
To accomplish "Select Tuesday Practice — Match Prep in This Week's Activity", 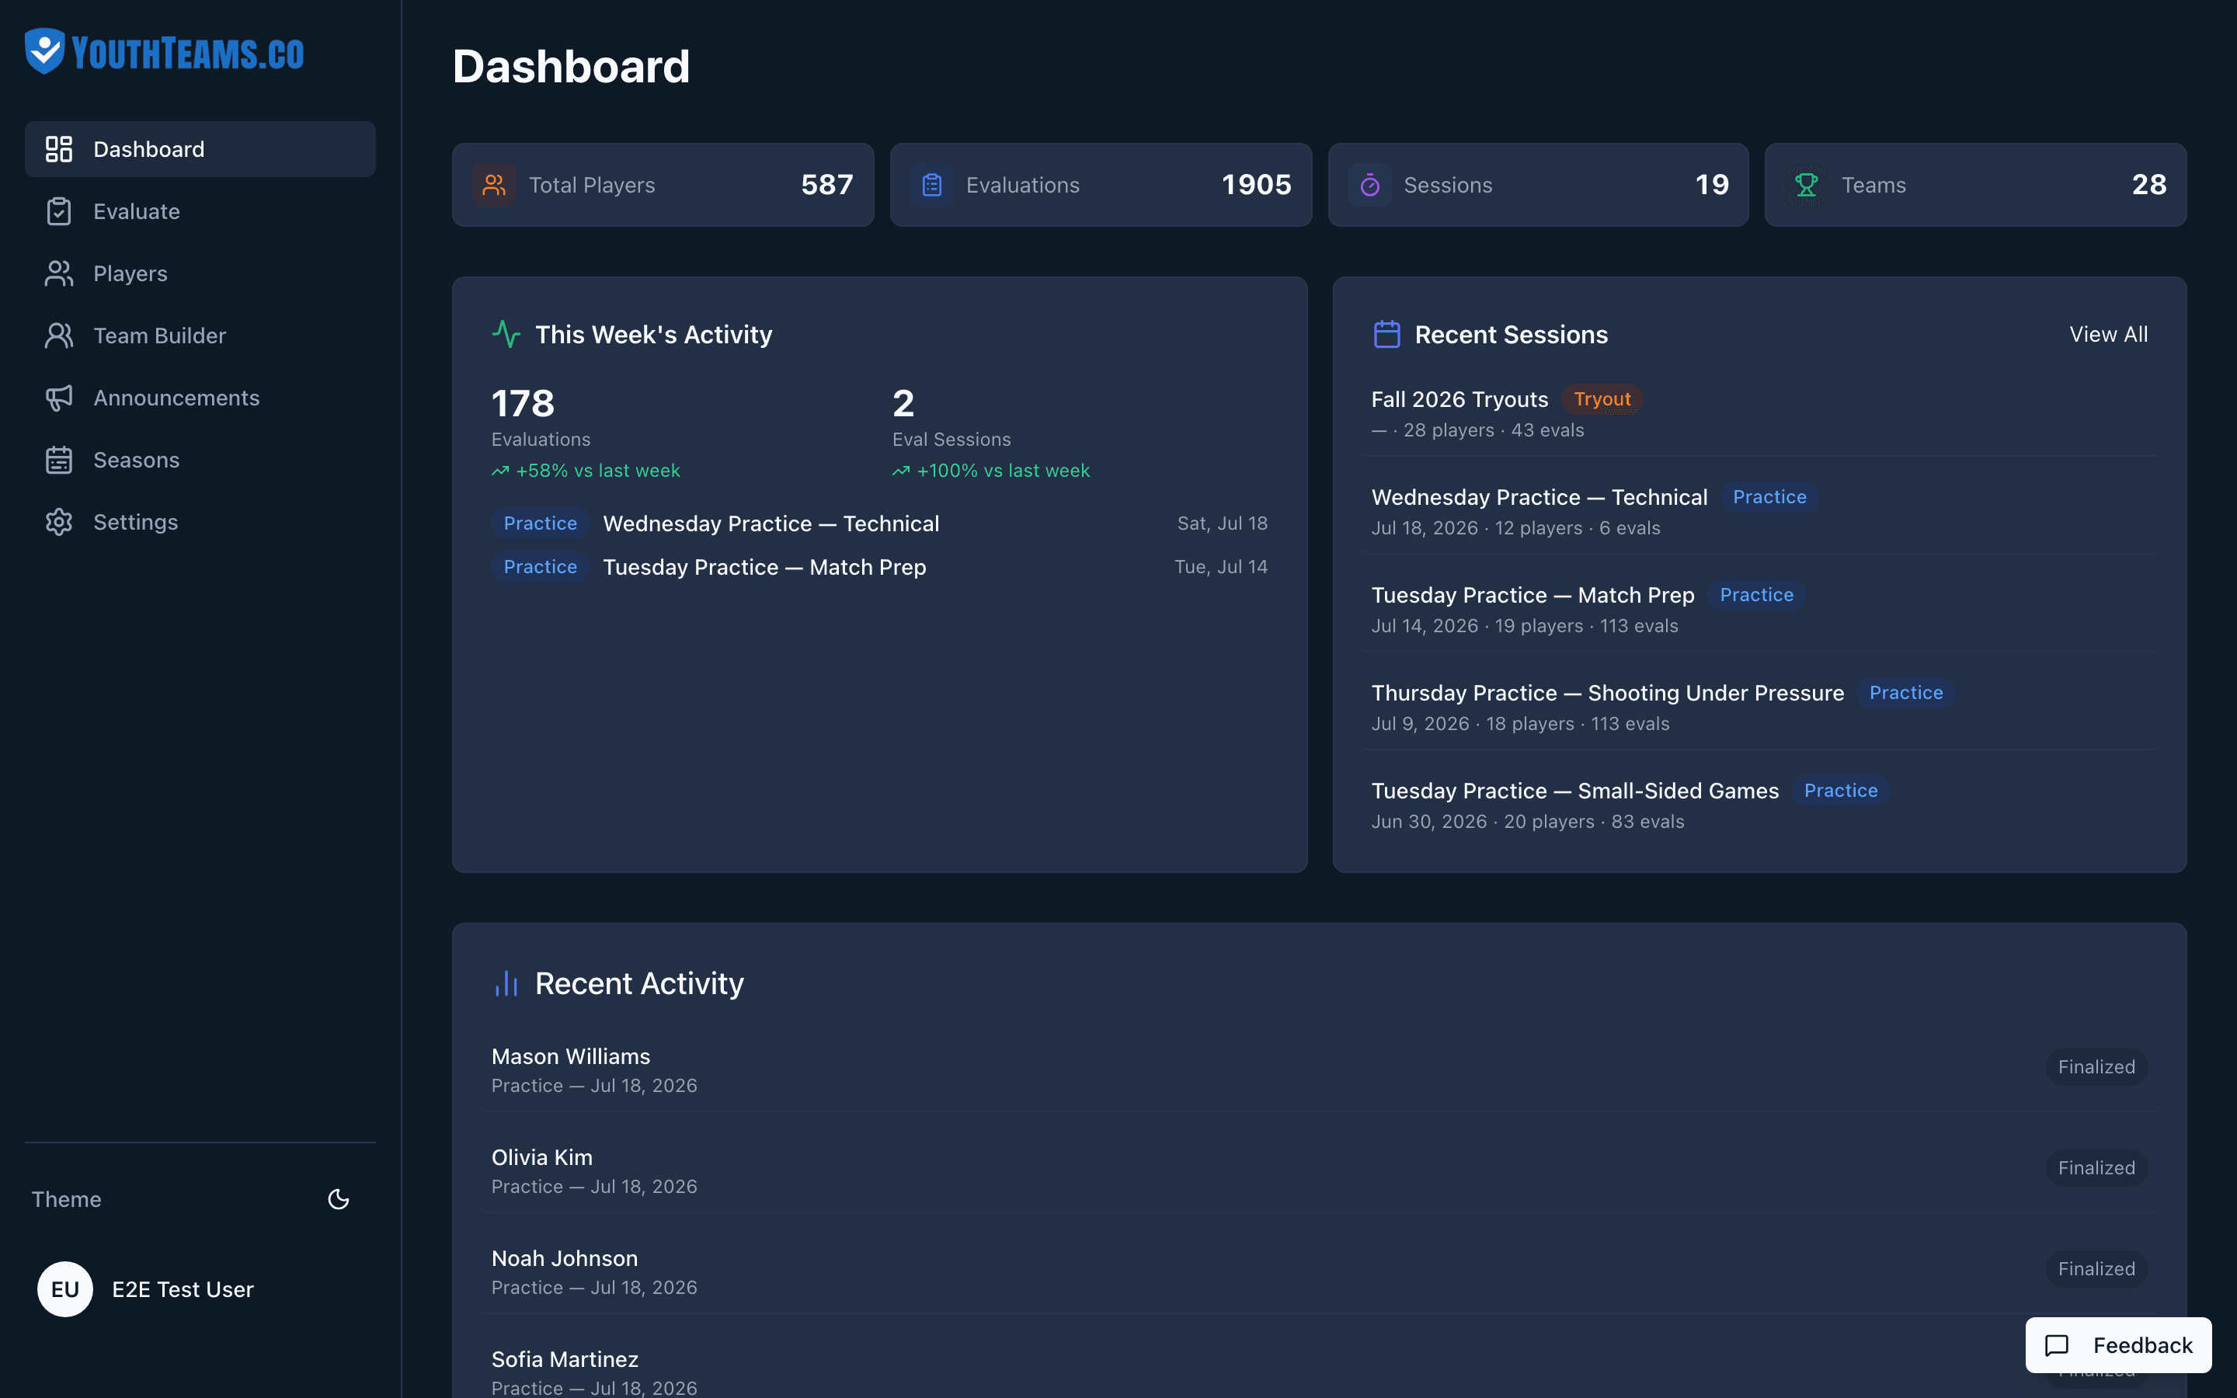I will point(879,567).
